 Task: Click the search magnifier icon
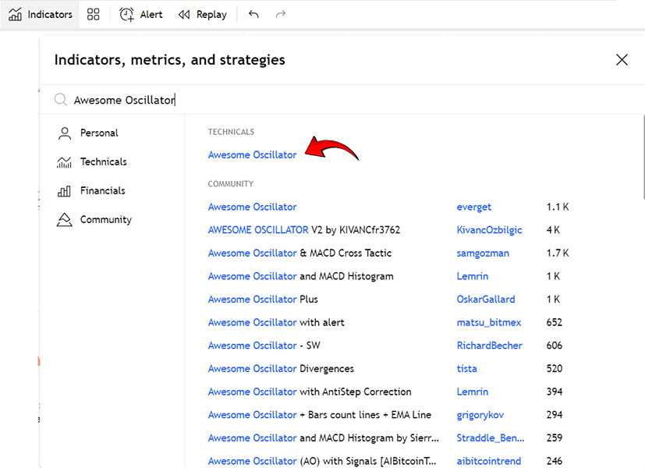[x=61, y=100]
